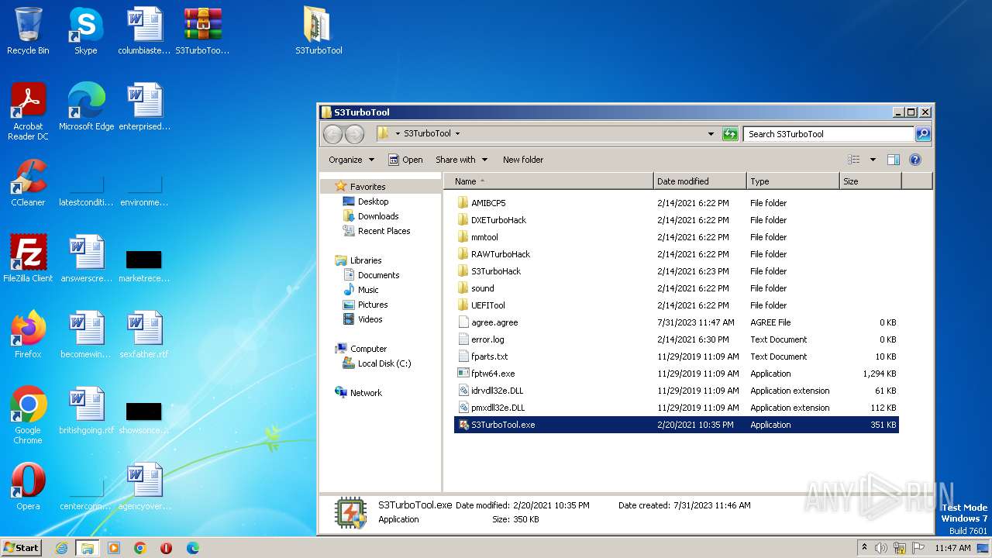Open the S3TurboTool folder on desktop
The height and width of the screenshot is (558, 992).
click(x=319, y=31)
